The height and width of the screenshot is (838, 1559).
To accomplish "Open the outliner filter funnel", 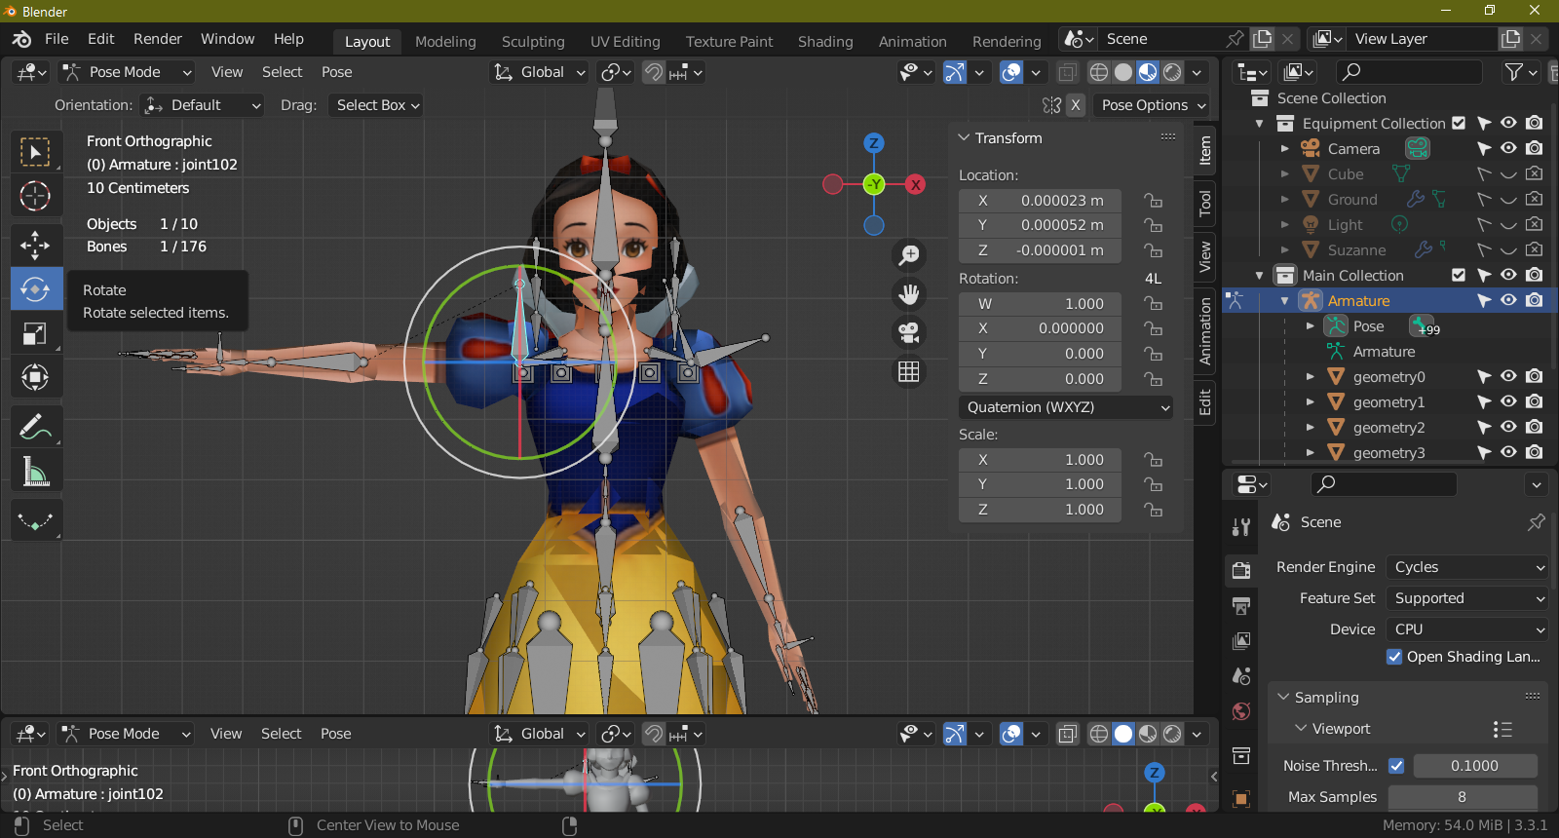I will [1513, 72].
